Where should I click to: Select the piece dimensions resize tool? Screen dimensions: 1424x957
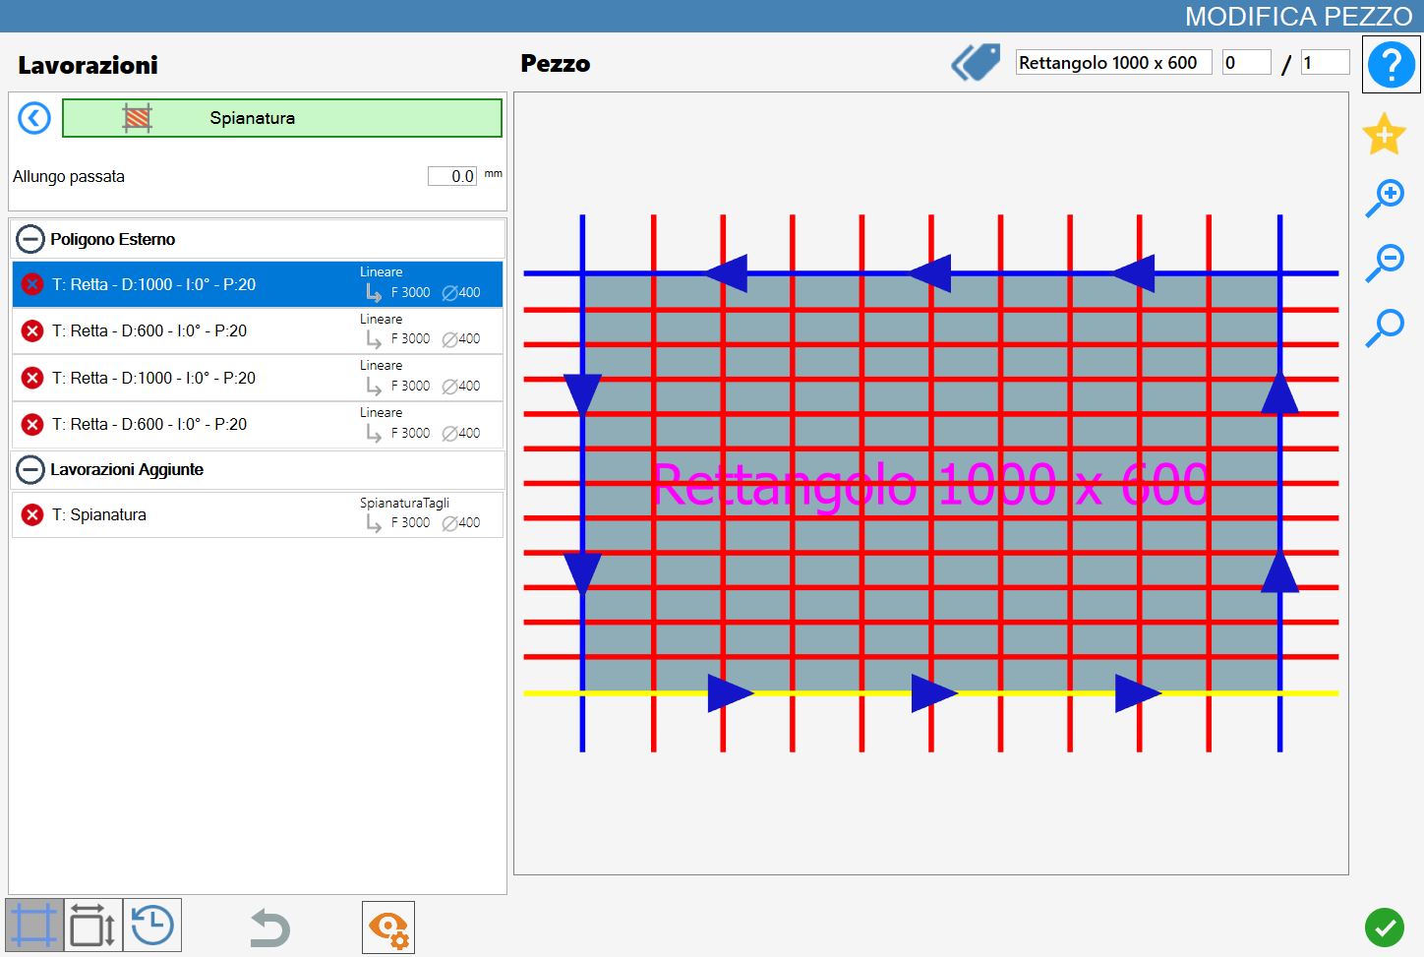click(93, 926)
